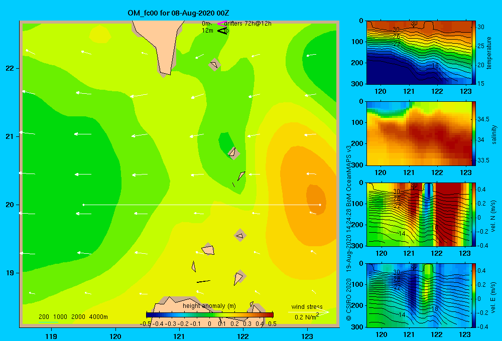Click the '123' longitude label on main map
Image resolution: width=502 pixels, height=341 pixels.
tap(307, 336)
